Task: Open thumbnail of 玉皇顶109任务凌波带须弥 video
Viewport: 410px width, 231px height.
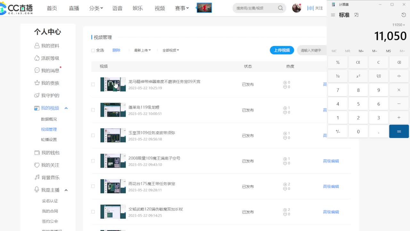Action: coord(113,135)
